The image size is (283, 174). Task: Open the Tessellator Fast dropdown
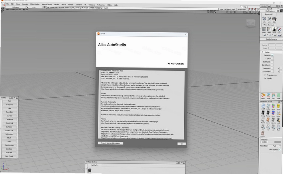point(274,146)
